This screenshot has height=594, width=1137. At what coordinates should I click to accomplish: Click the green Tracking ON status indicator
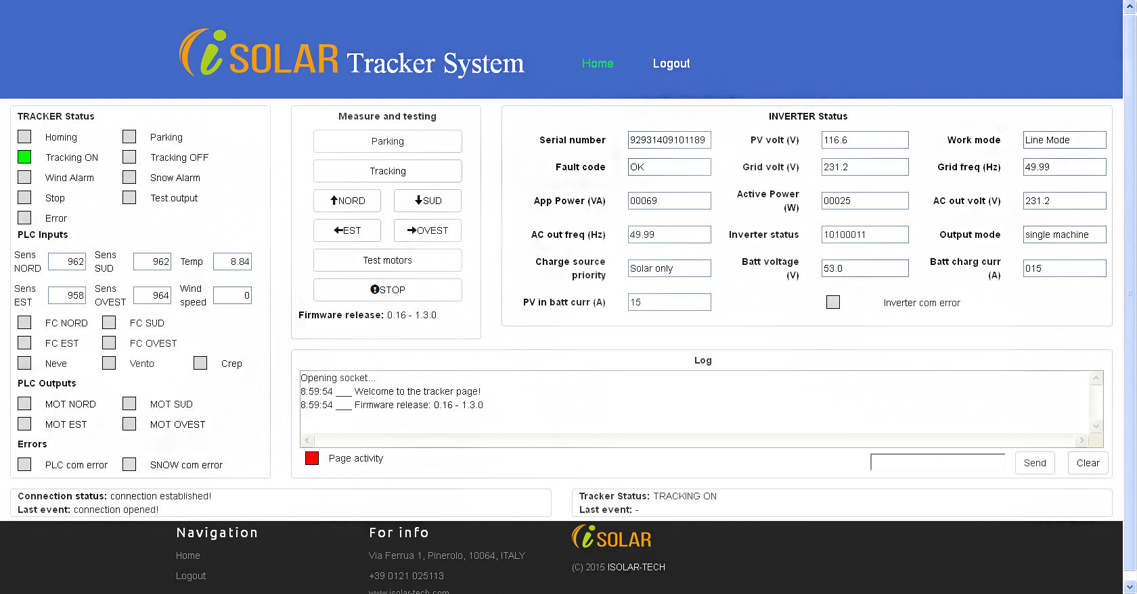coord(24,157)
